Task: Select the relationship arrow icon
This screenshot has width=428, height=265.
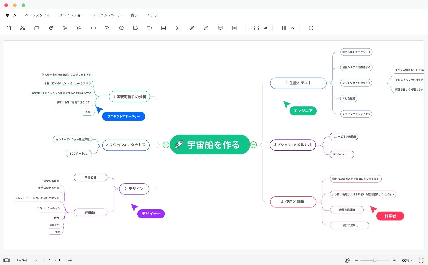Action: click(x=107, y=28)
